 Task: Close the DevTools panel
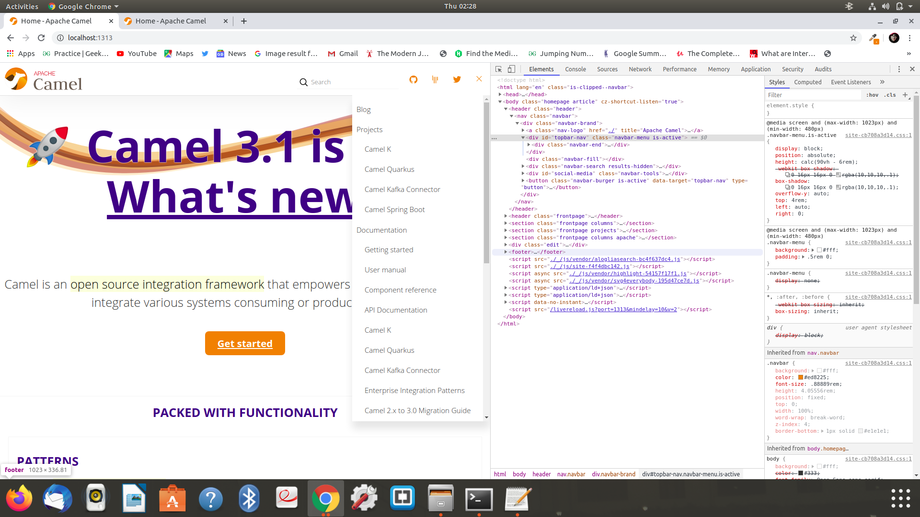click(x=912, y=69)
